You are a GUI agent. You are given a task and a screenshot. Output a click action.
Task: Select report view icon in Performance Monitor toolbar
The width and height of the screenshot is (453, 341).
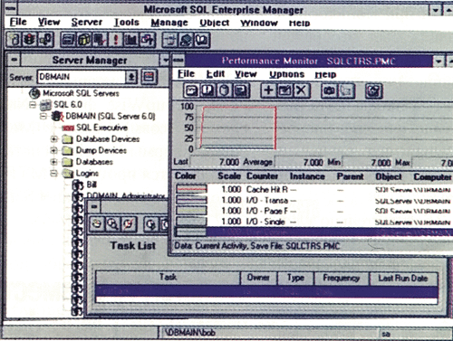tap(241, 90)
